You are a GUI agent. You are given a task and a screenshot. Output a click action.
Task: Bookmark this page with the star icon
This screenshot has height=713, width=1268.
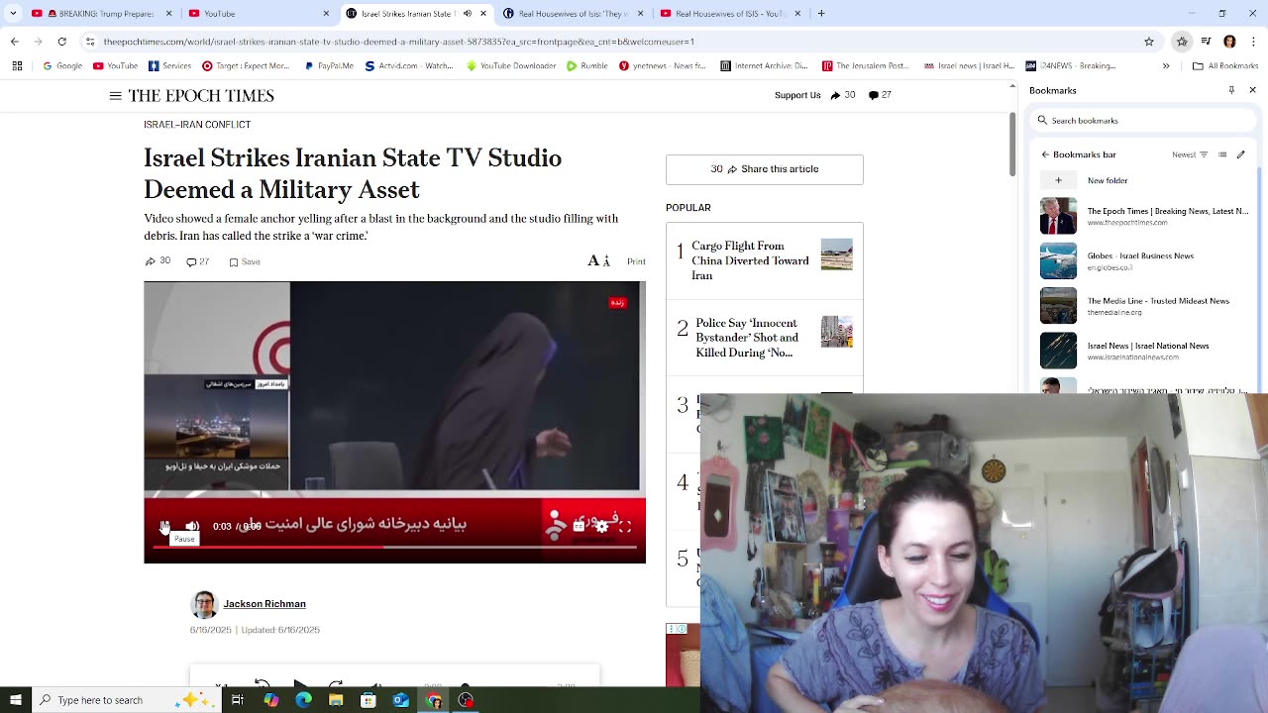[1149, 42]
